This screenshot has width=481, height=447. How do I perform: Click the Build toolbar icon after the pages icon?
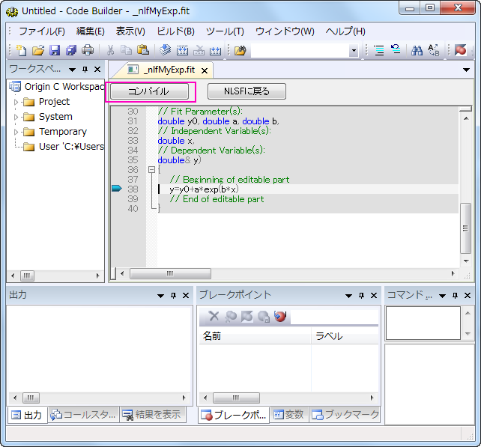(x=182, y=50)
